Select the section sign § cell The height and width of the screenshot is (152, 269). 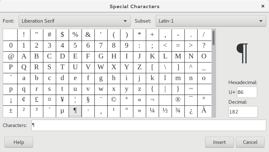click(88, 100)
